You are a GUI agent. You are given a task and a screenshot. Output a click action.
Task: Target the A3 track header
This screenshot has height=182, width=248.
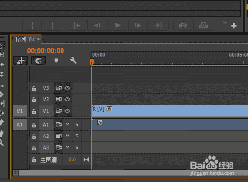[x=46, y=147]
